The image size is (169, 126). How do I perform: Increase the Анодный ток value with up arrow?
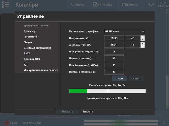[x=142, y=43]
